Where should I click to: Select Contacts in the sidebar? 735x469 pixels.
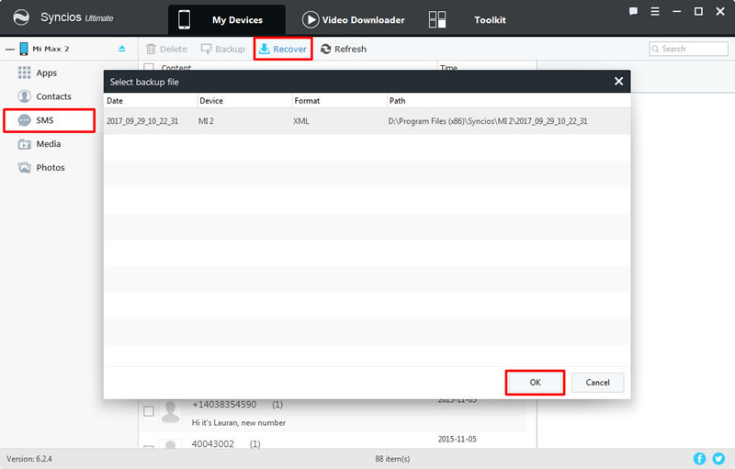(x=53, y=96)
